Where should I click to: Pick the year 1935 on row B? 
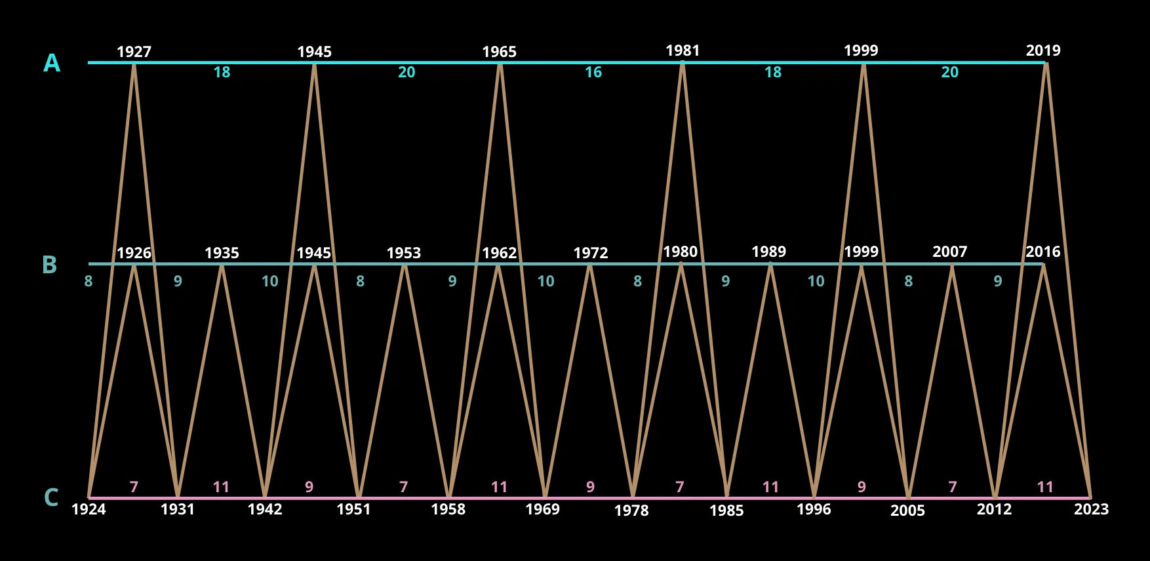pyautogui.click(x=222, y=253)
